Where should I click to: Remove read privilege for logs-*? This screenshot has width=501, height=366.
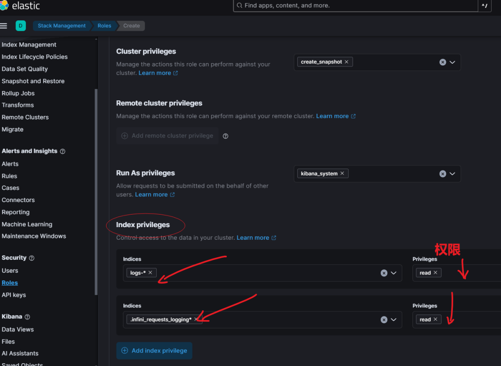(x=435, y=273)
